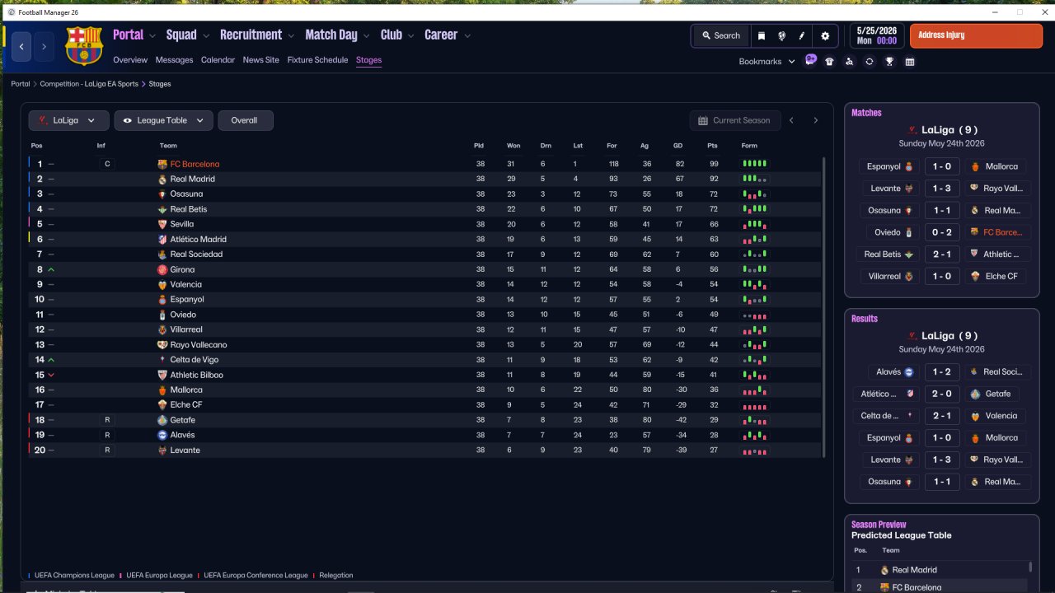Click the globe icon in the top toolbar
Viewport: 1055px width, 593px height.
tap(781, 35)
